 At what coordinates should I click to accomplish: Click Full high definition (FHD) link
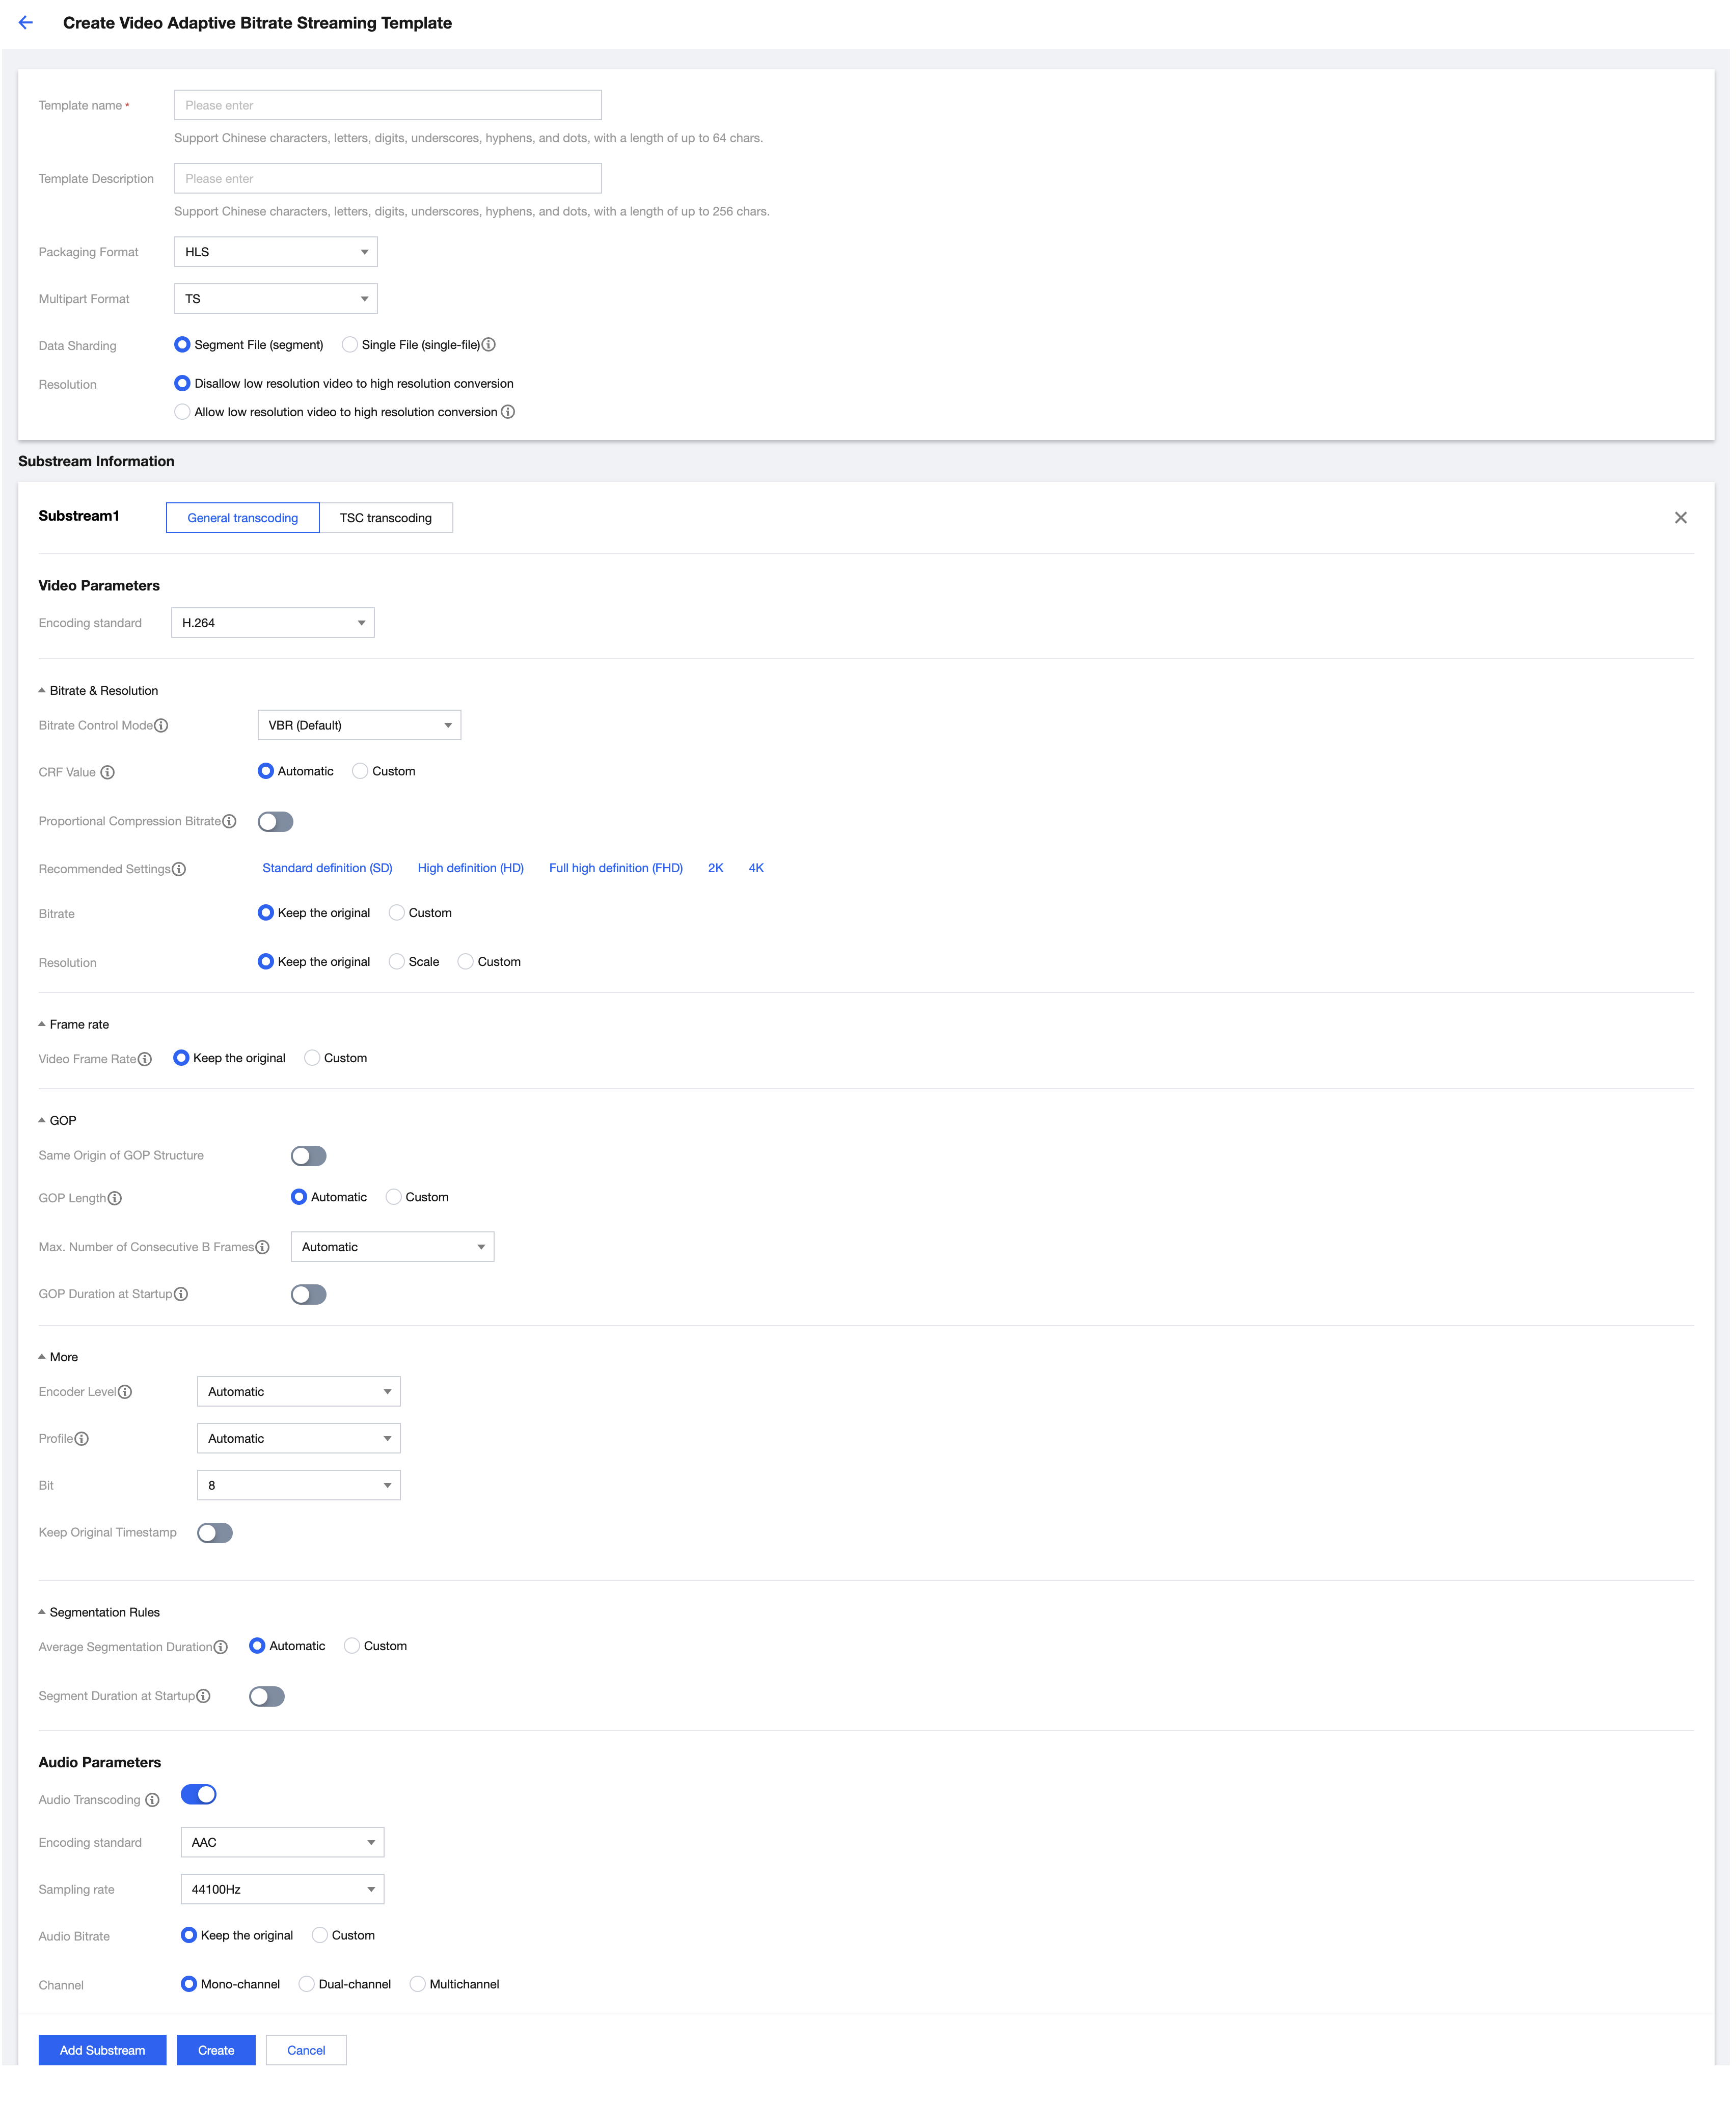tap(615, 868)
